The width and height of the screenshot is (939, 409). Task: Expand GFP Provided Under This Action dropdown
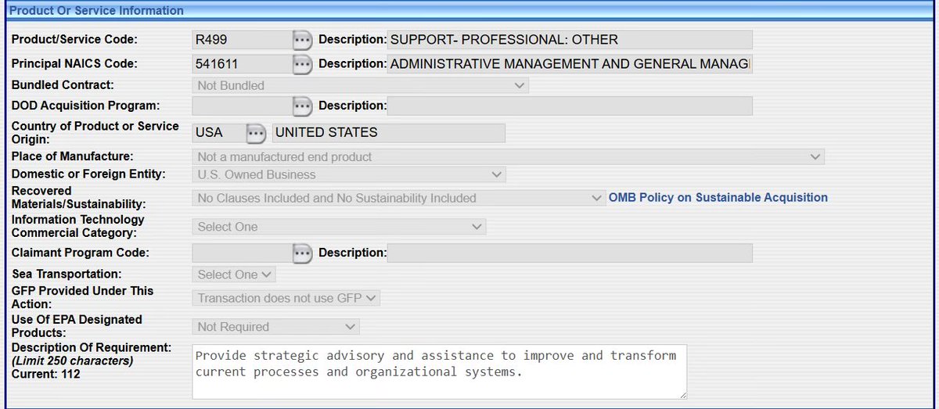pyautogui.click(x=286, y=298)
